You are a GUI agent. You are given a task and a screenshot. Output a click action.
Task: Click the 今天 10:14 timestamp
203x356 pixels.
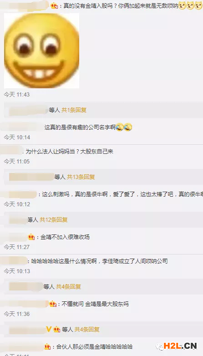click(x=17, y=137)
